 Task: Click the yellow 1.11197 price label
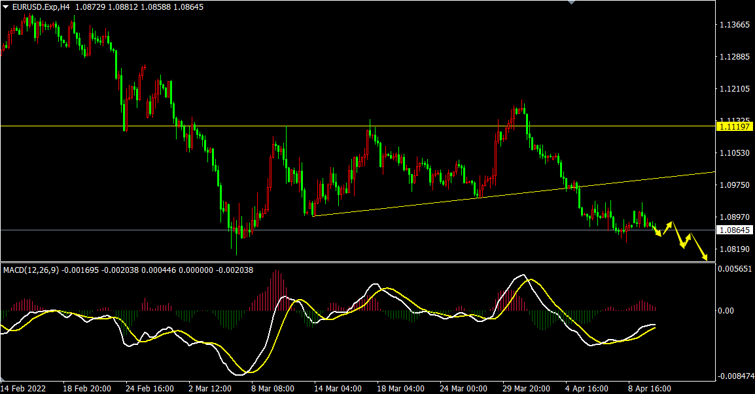click(x=735, y=126)
